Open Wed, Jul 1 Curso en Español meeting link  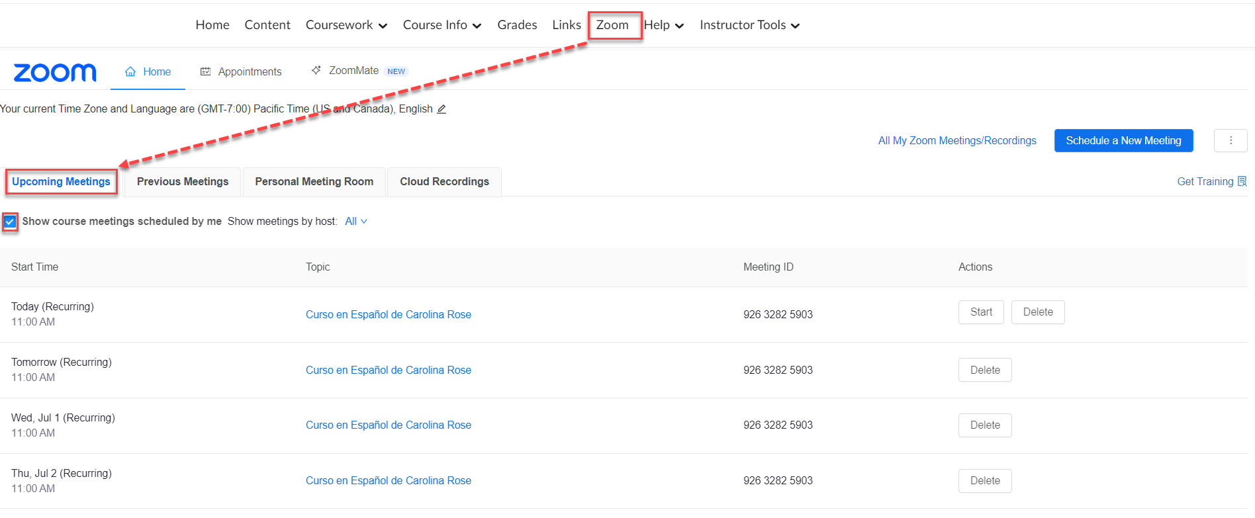(389, 425)
